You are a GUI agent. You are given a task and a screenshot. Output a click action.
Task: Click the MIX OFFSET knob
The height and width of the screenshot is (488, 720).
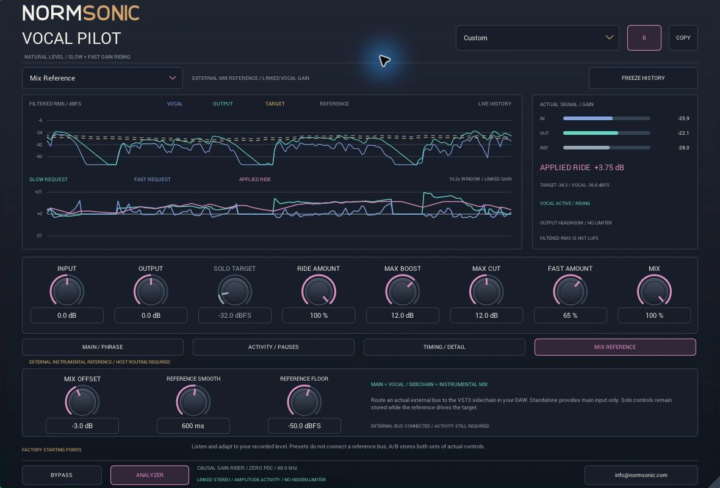click(82, 401)
